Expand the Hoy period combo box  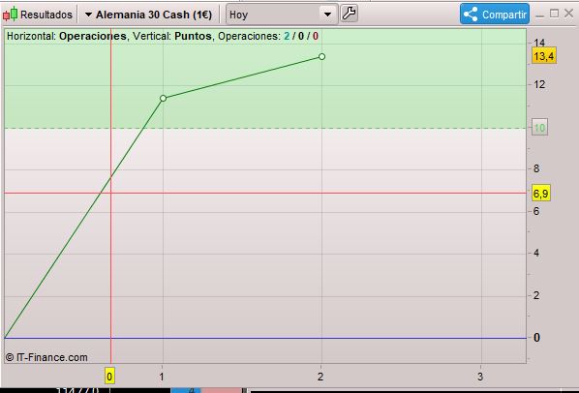(x=282, y=15)
